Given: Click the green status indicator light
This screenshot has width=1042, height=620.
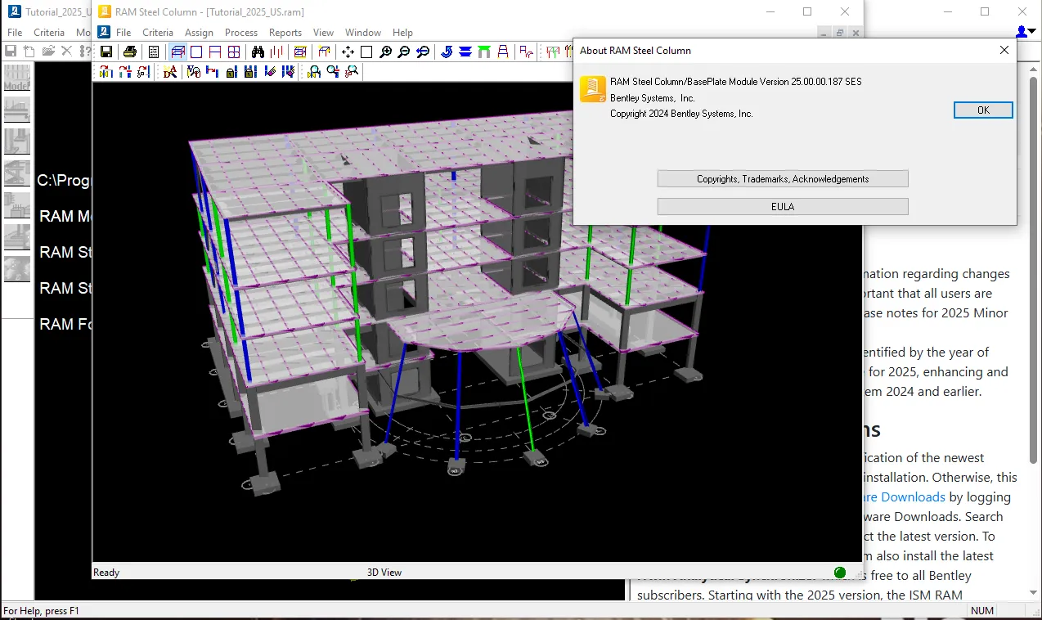Looking at the screenshot, I should [839, 573].
